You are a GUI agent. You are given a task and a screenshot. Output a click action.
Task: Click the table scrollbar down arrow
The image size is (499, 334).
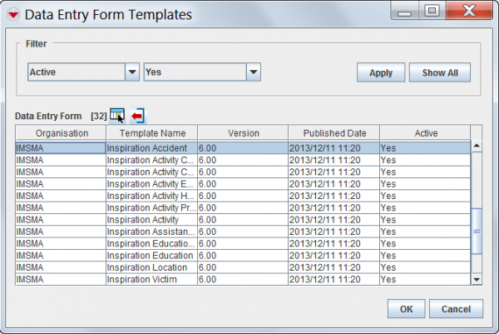coord(477,280)
